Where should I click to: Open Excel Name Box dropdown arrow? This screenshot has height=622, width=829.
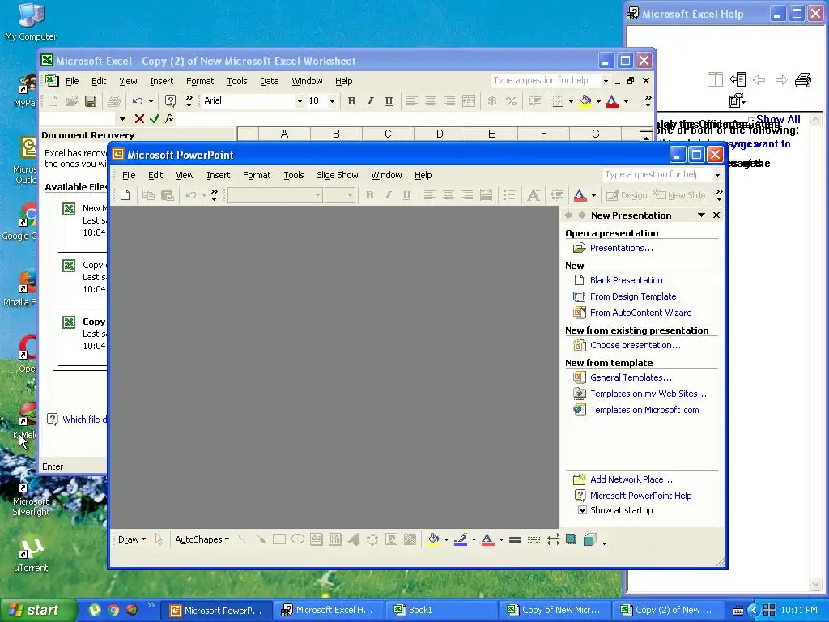tap(122, 119)
